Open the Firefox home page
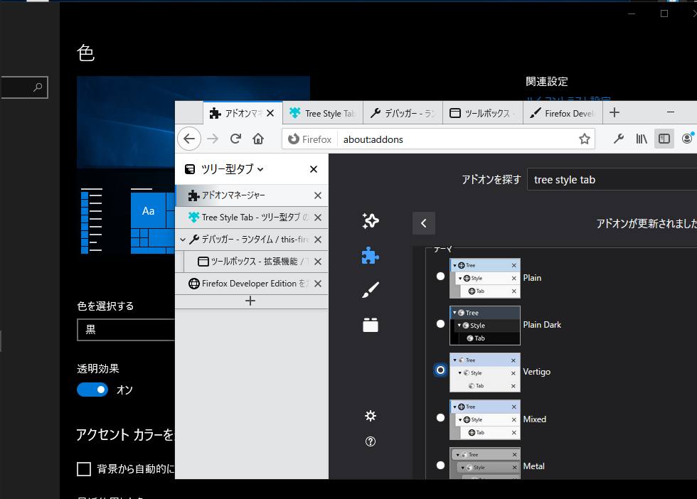The width and height of the screenshot is (697, 499). pos(258,139)
